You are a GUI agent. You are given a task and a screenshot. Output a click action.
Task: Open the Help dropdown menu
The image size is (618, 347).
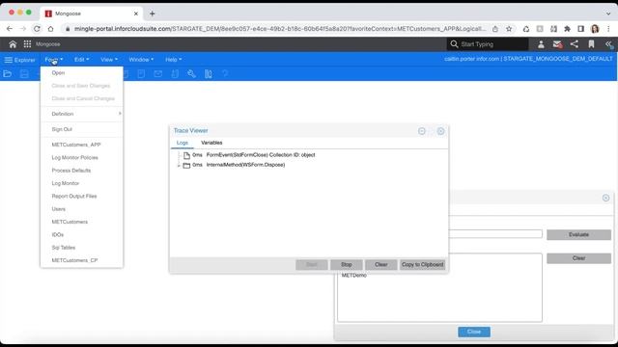[x=174, y=60]
